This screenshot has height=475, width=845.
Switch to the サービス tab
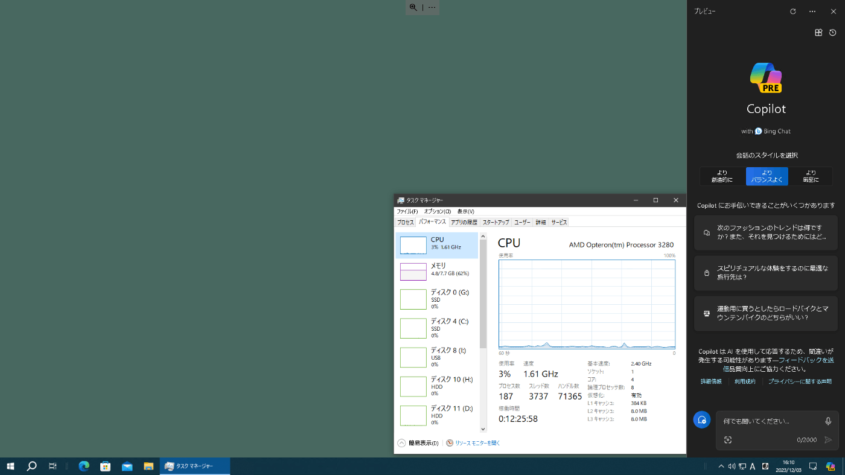pos(559,222)
